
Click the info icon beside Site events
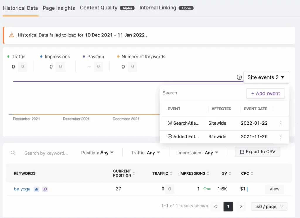tap(239, 77)
